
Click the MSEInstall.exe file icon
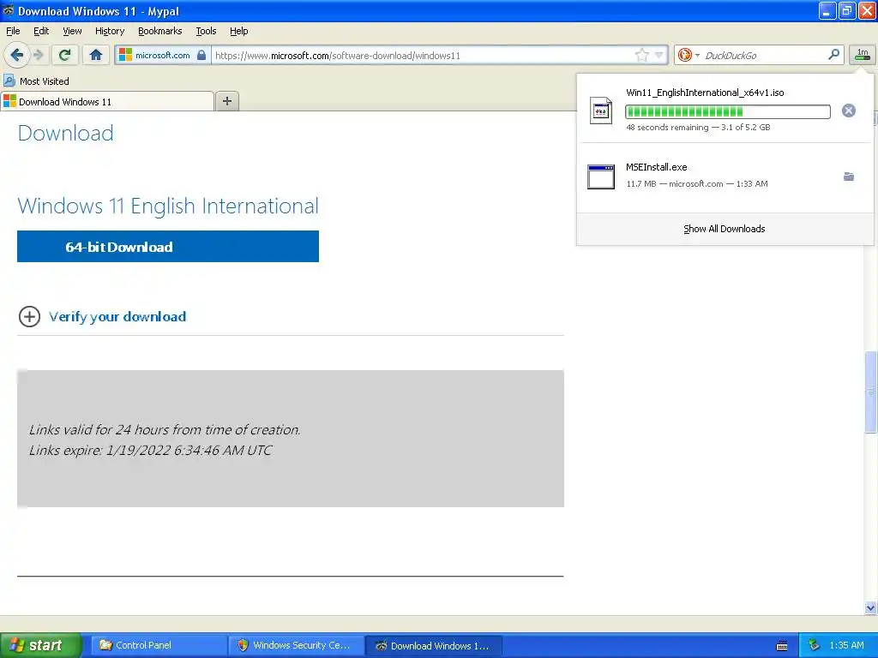pyautogui.click(x=601, y=176)
